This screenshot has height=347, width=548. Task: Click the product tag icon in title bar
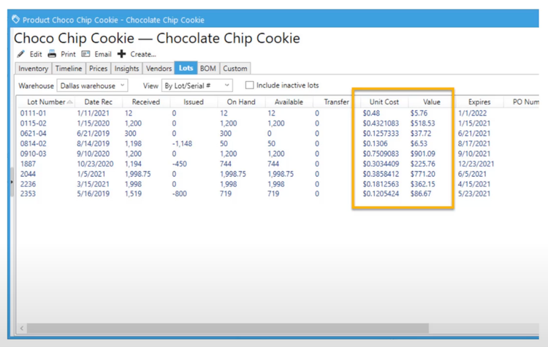tap(16, 19)
